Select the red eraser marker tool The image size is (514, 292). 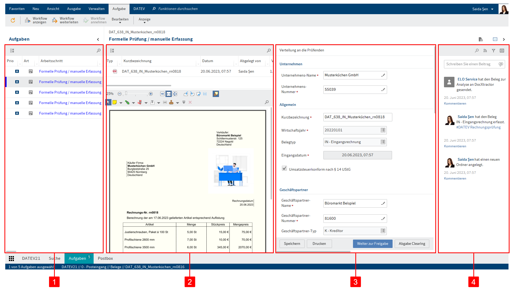coord(140,102)
